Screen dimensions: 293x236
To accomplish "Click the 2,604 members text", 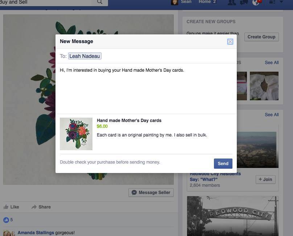I will pos(205,185).
